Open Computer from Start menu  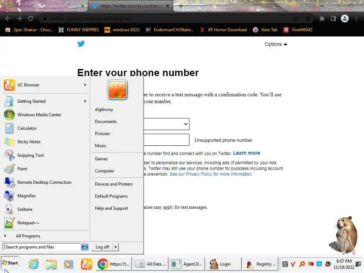click(105, 171)
